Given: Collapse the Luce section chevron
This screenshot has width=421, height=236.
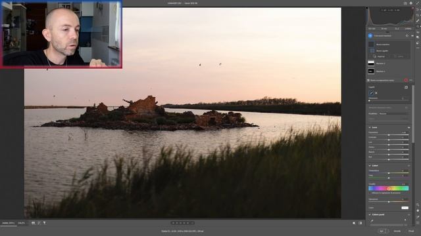Looking at the screenshot, I should point(370,127).
